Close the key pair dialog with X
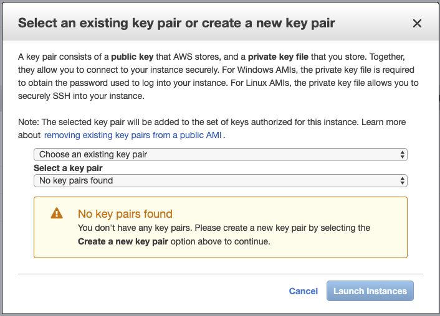Viewport: 440px width, 316px height. (x=417, y=24)
